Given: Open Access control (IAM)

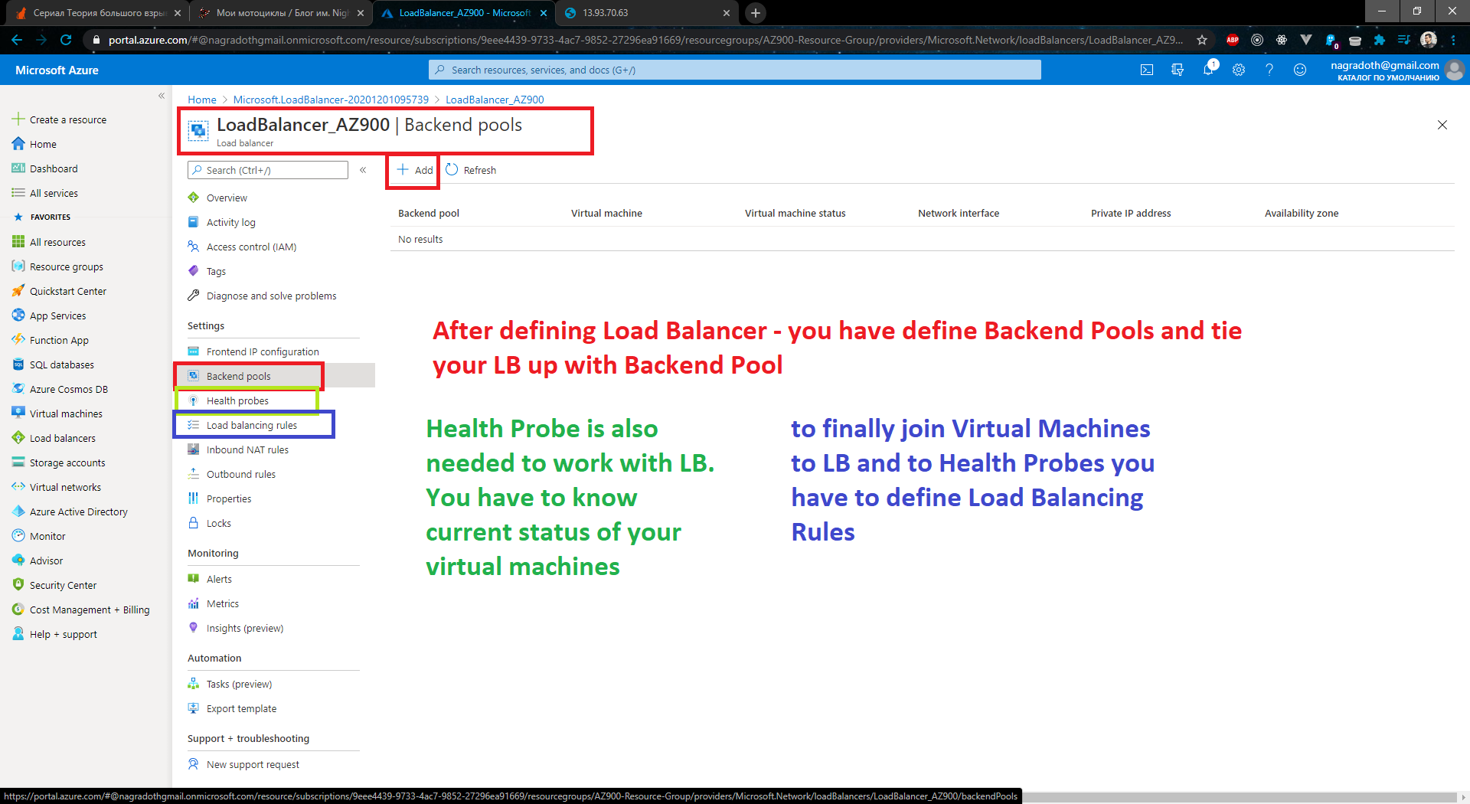Looking at the screenshot, I should [x=242, y=247].
